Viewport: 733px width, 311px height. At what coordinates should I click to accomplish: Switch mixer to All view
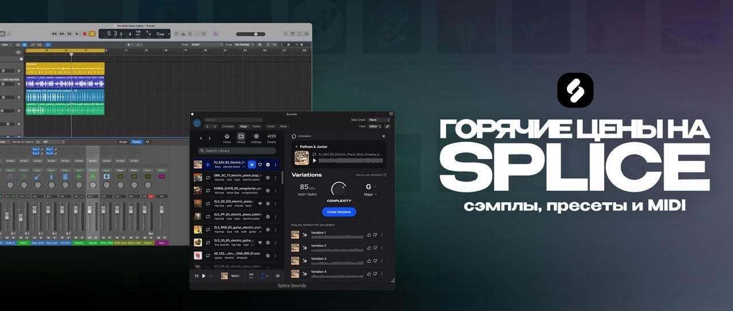pos(147,141)
